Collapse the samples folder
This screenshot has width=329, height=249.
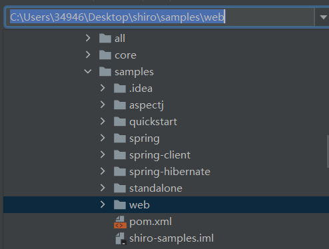pyautogui.click(x=88, y=71)
